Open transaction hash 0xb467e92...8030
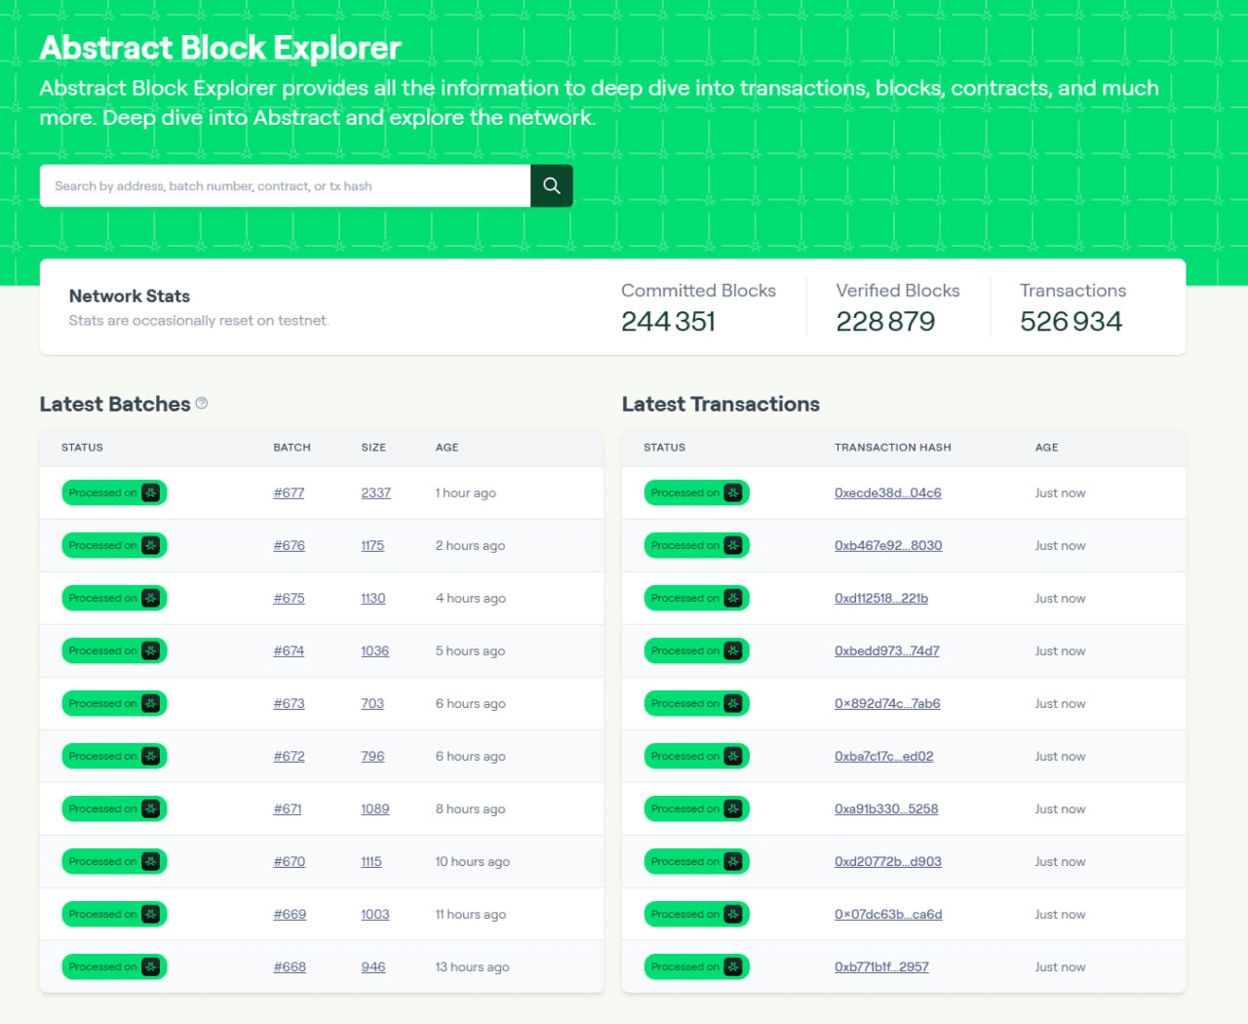This screenshot has height=1024, width=1248. [x=888, y=545]
